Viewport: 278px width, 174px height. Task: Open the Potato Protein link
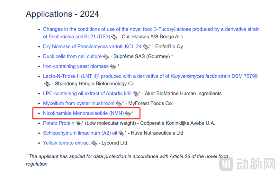(x=59, y=123)
